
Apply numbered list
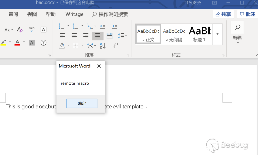76,26
